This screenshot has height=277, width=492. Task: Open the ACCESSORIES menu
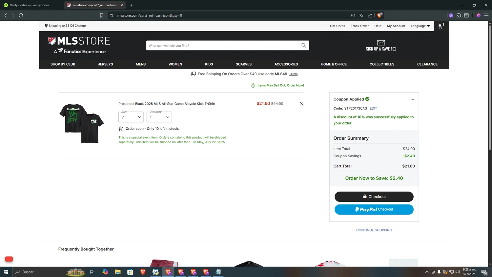(286, 64)
